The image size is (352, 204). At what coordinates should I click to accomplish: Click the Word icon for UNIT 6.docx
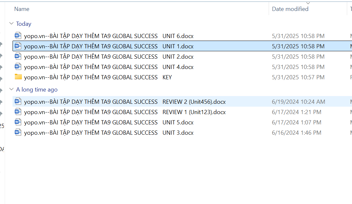[x=18, y=36]
